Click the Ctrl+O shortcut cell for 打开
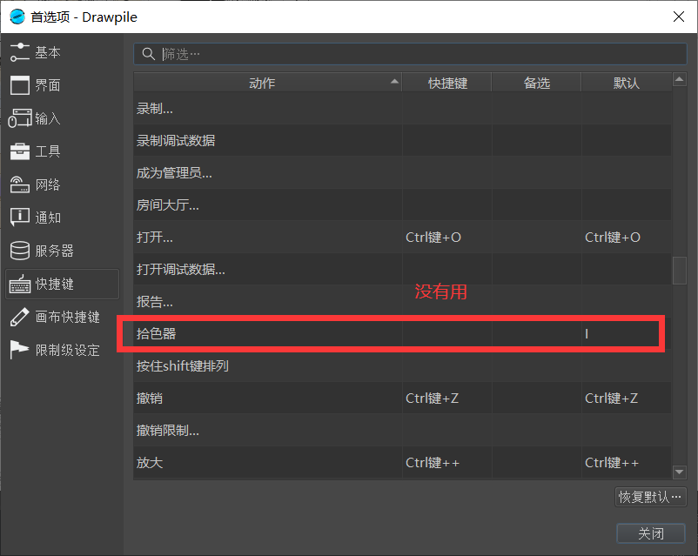 (x=447, y=237)
